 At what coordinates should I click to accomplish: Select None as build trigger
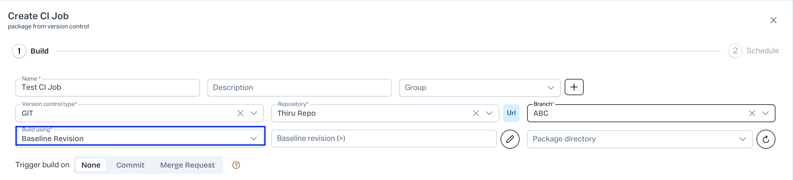[x=91, y=165]
